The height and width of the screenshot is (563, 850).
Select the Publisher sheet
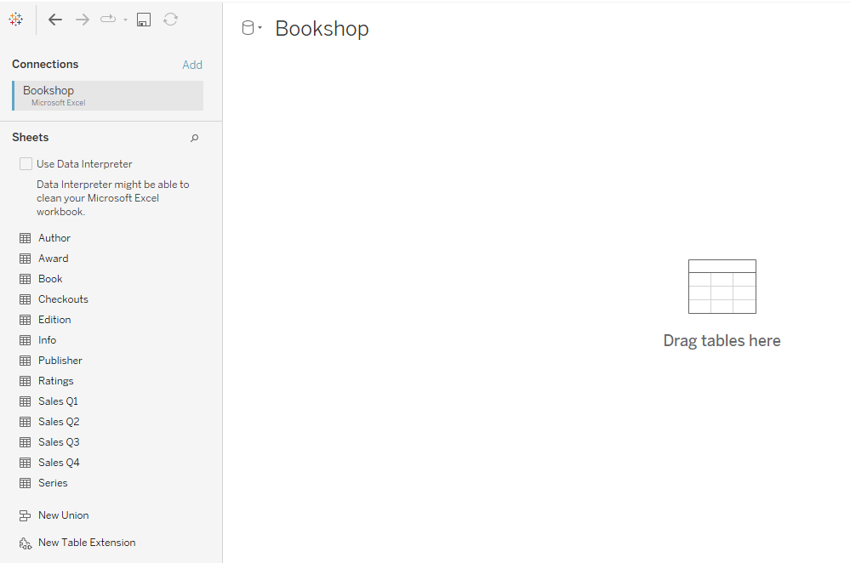tap(60, 361)
